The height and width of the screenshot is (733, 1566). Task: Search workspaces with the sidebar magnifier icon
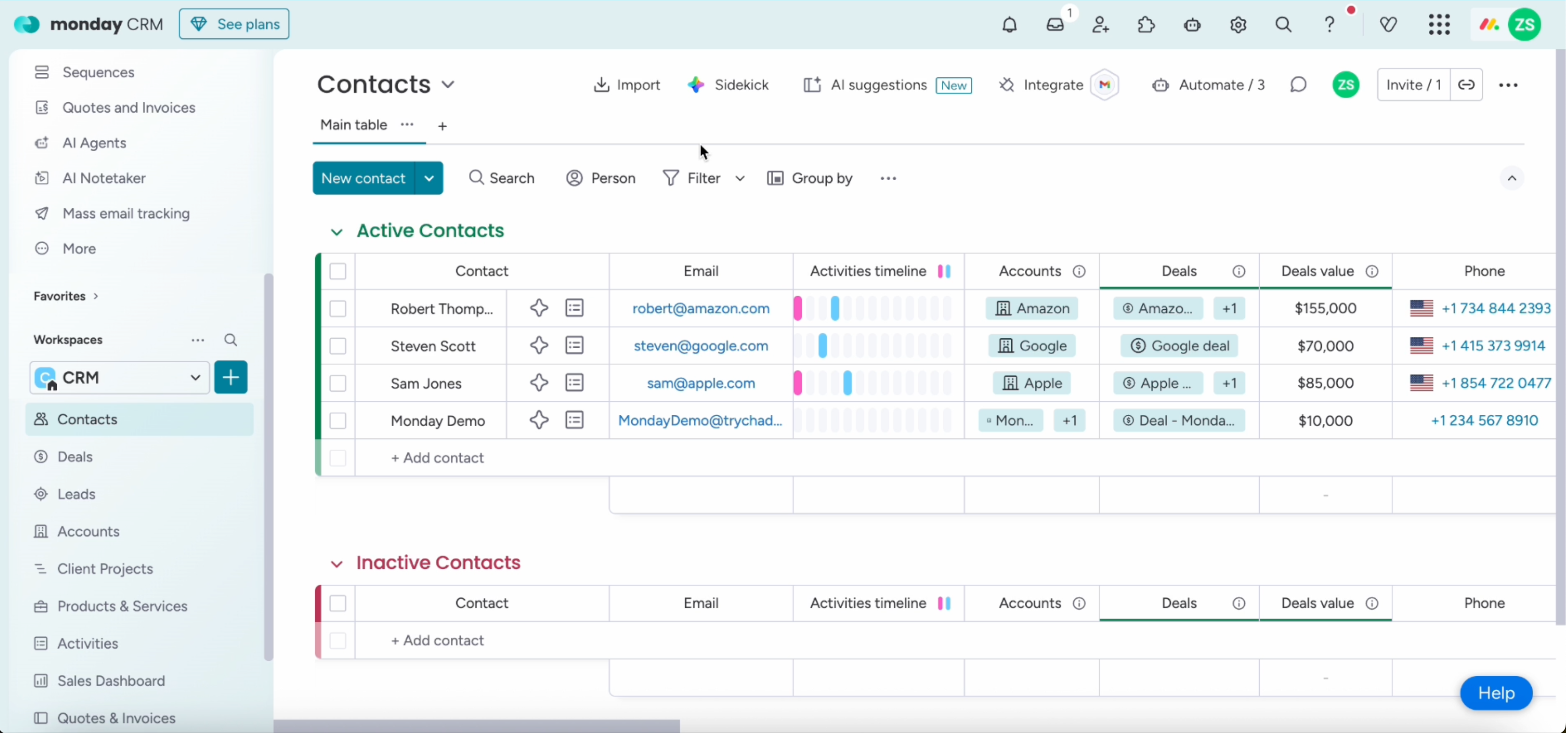tap(231, 340)
